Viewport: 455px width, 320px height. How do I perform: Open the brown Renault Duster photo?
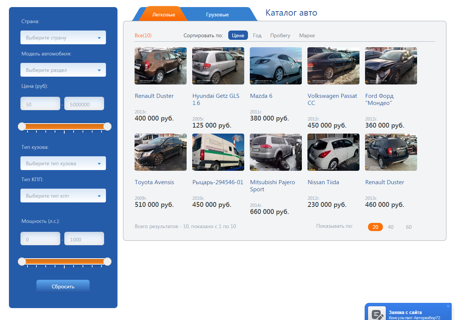pos(161,66)
